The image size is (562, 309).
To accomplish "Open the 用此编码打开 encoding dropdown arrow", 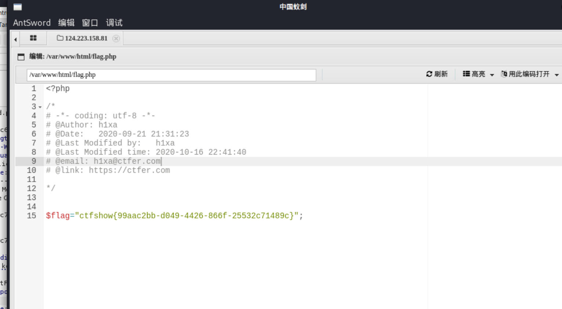I will point(556,75).
